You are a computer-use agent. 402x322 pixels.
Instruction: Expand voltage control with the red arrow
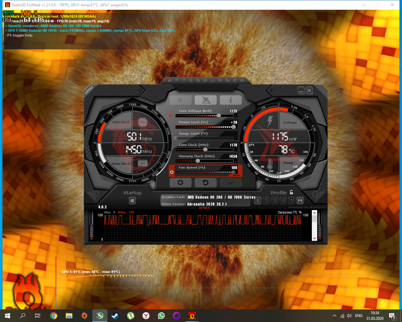[x=171, y=115]
